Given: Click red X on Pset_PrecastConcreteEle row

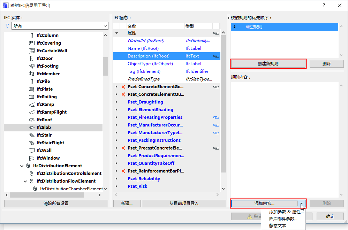Looking at the screenshot, I should click(123, 148).
